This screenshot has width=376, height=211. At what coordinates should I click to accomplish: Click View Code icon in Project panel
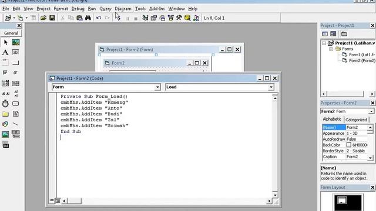[325, 34]
